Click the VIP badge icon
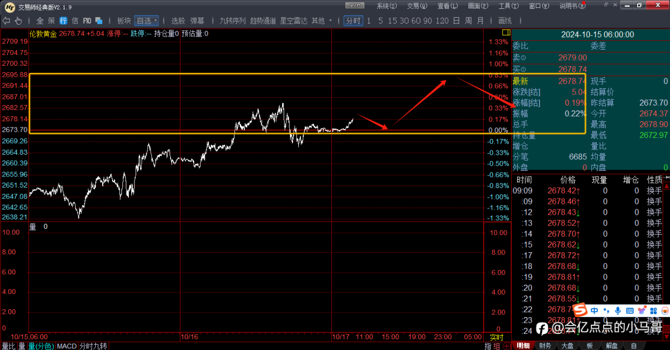This screenshot has height=350, width=670. point(355,6)
